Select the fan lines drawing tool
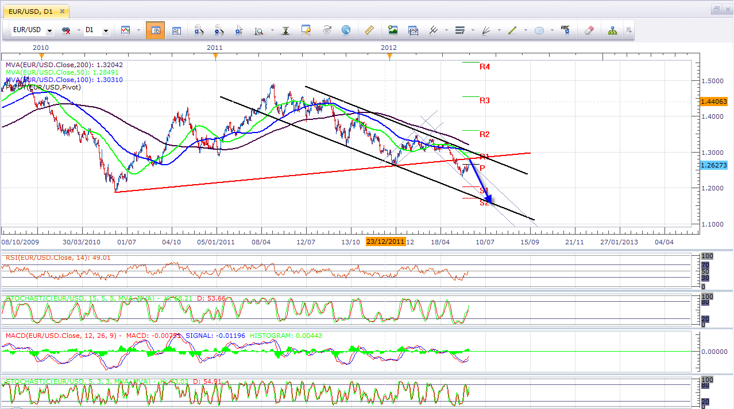 point(486,30)
